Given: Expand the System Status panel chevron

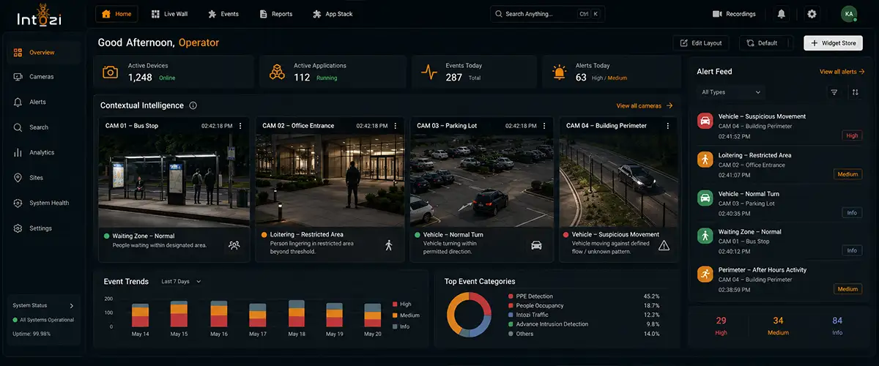Looking at the screenshot, I should (x=71, y=306).
